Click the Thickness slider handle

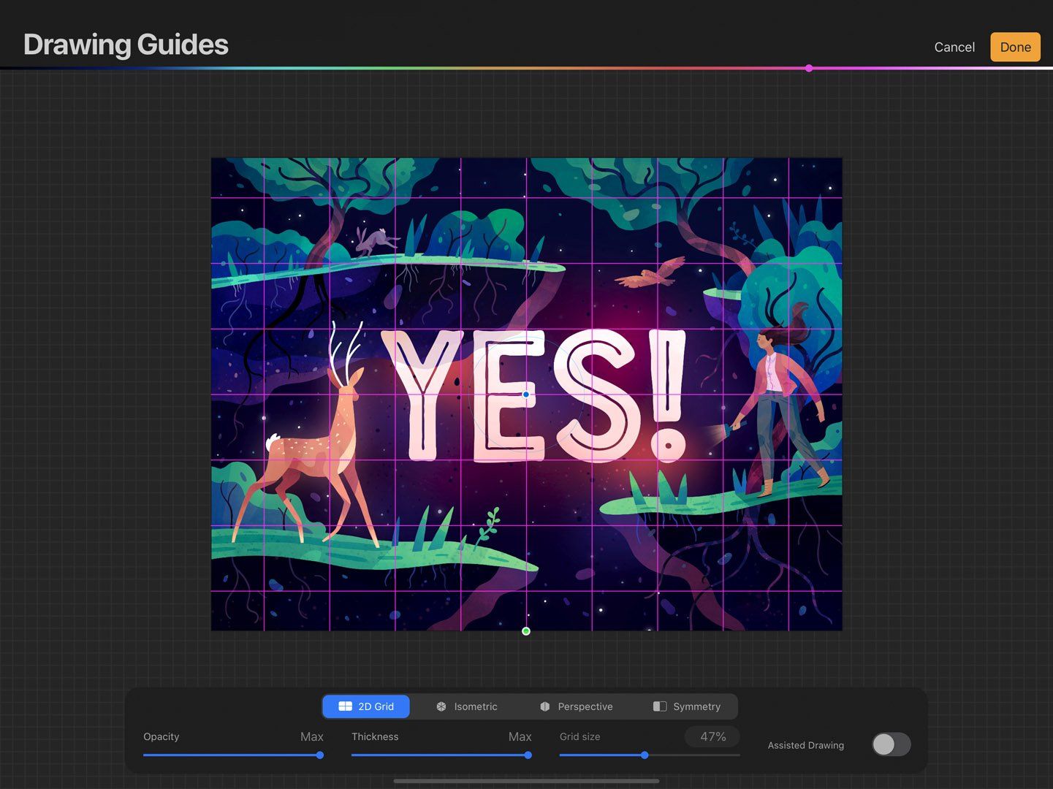[x=528, y=755]
